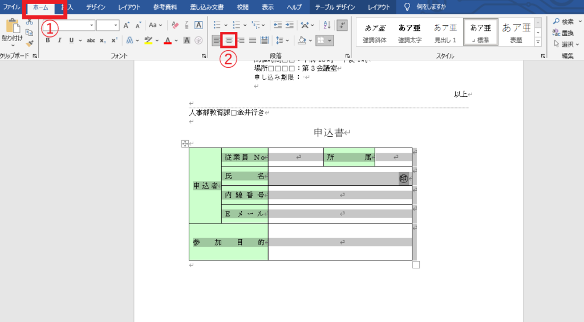The height and width of the screenshot is (322, 584).
Task: Open the font name dropdown
Action: tap(91, 25)
